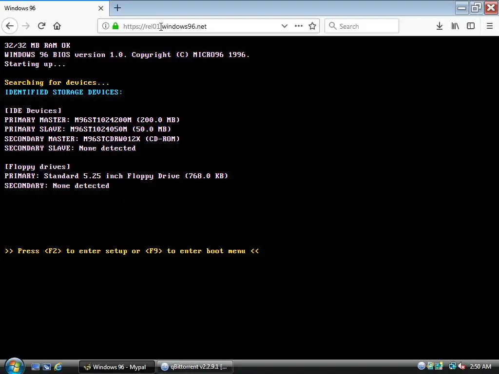This screenshot has height=374, width=499.
Task: Toggle the browser sidebar
Action: coord(471,26)
